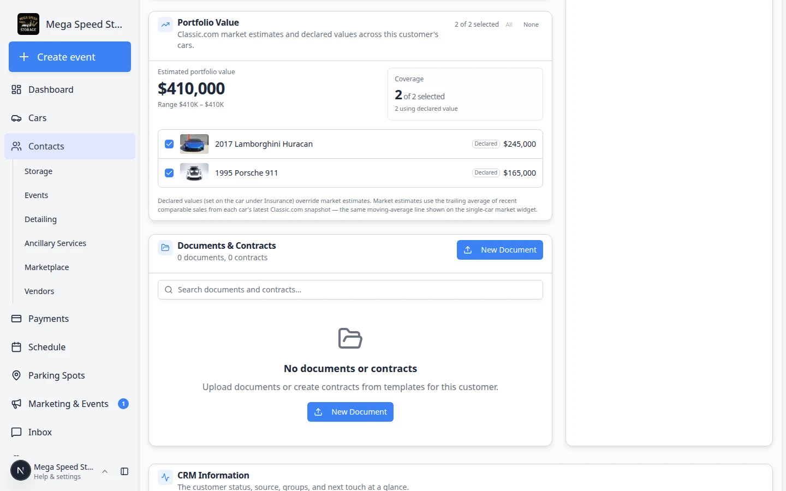Click the Inbox message icon
786x491 pixels.
[x=16, y=432]
